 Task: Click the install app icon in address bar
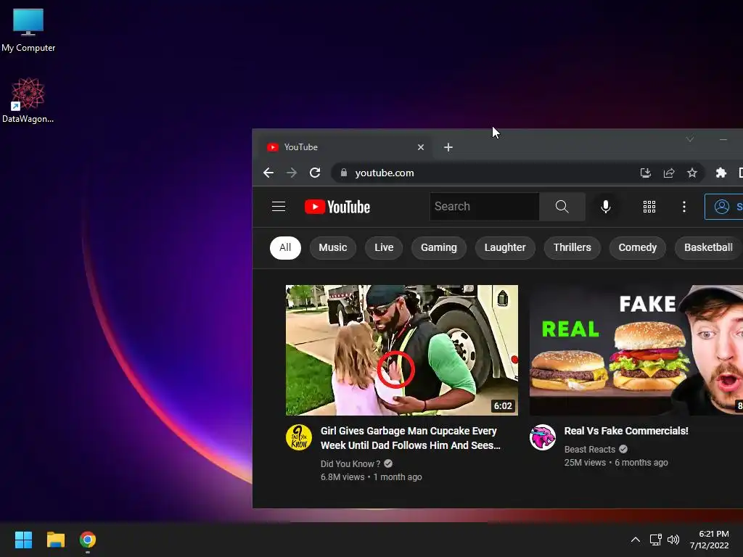pos(645,173)
